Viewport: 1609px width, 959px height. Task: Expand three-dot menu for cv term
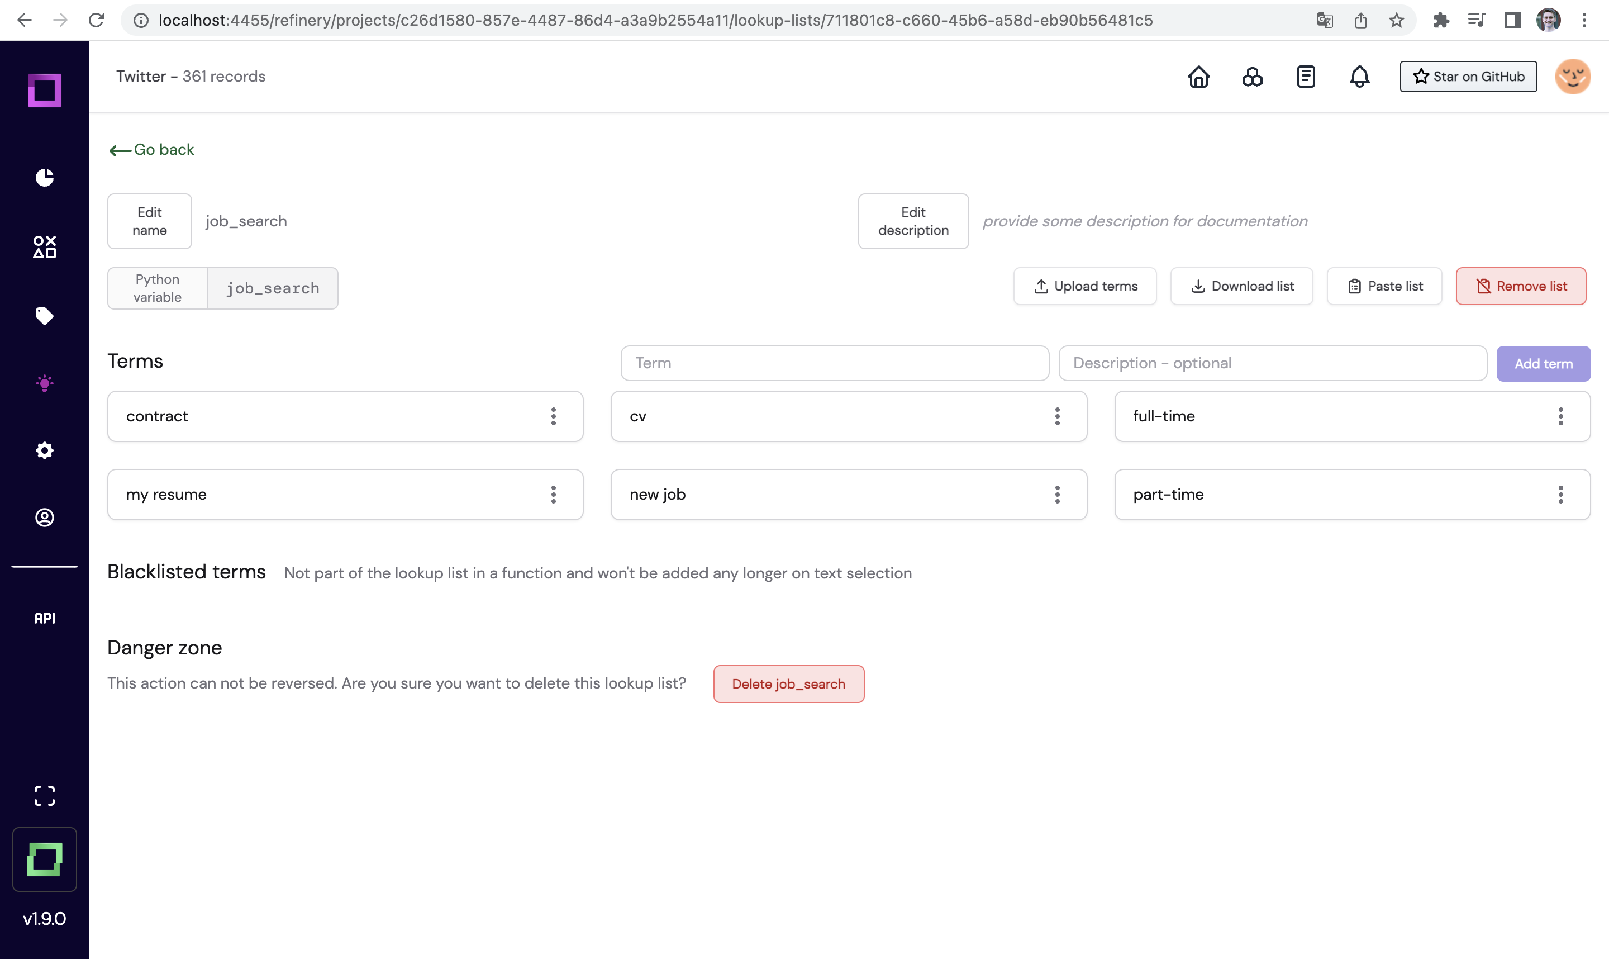[x=1058, y=416]
